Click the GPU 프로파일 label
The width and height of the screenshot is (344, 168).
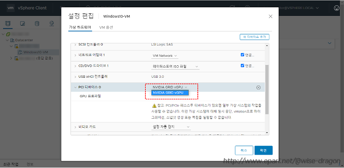[x=90, y=96]
